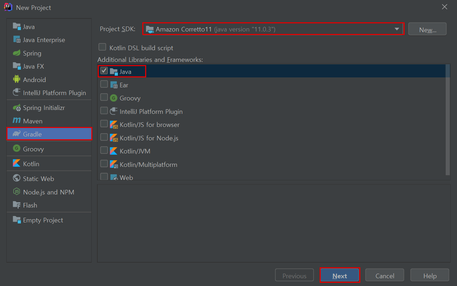
Task: Click the Spring Initializr icon
Action: (17, 107)
